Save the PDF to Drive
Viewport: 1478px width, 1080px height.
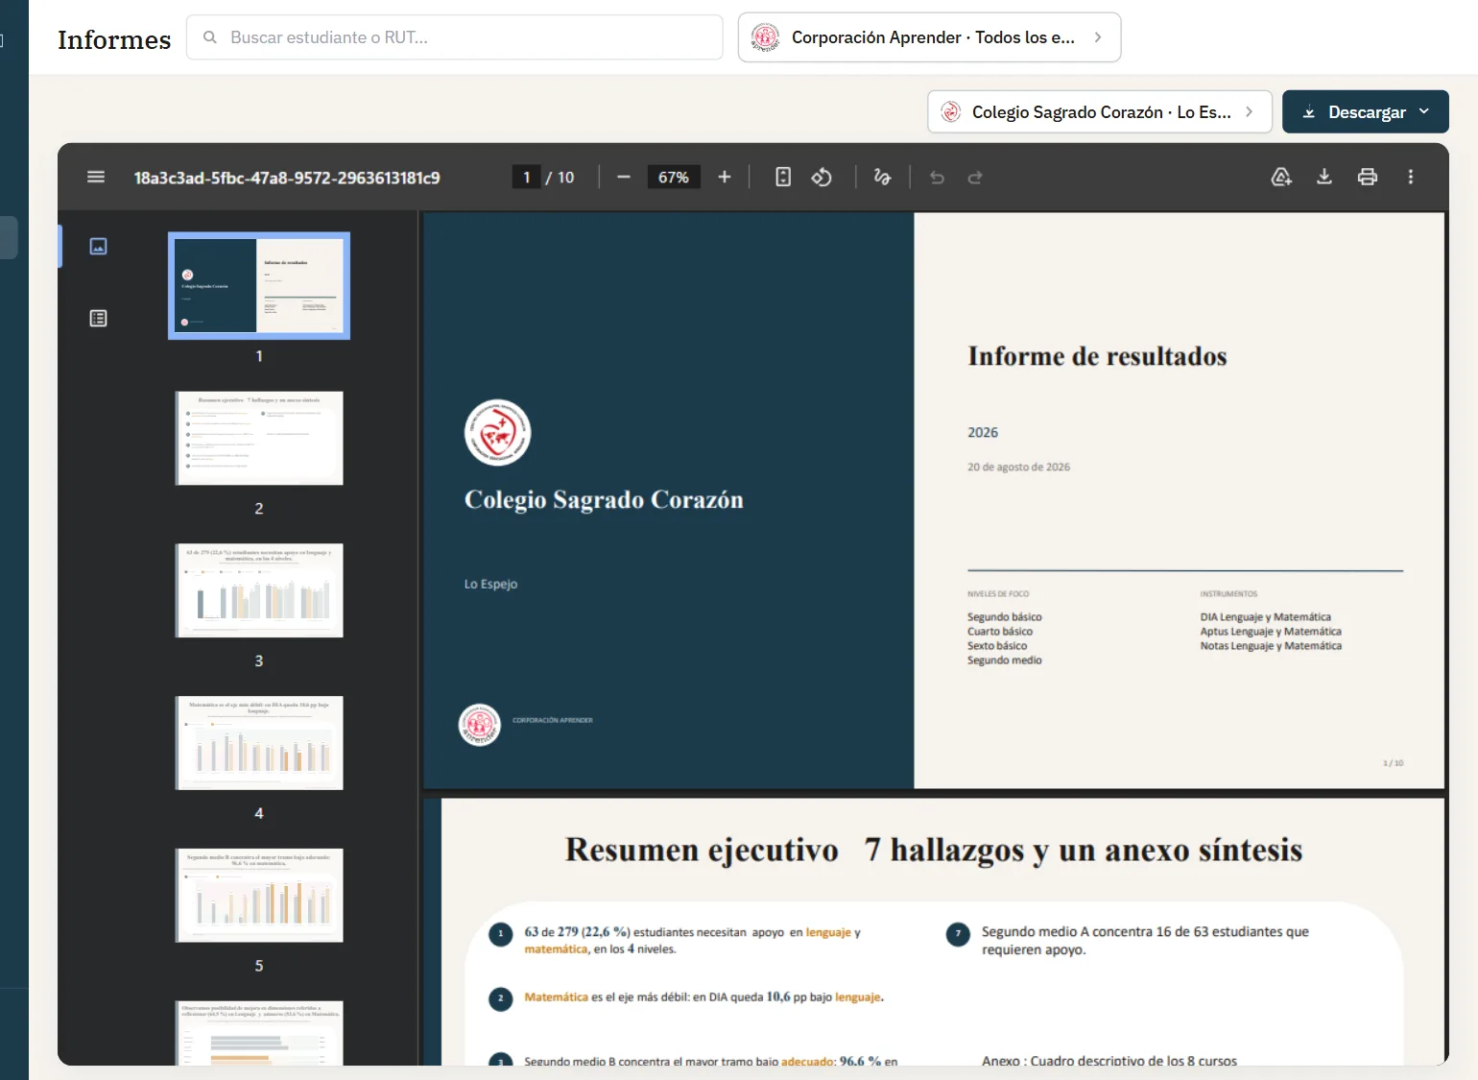click(x=1281, y=177)
